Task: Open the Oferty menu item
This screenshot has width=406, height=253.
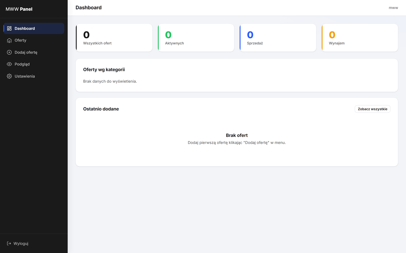Action: [34, 40]
